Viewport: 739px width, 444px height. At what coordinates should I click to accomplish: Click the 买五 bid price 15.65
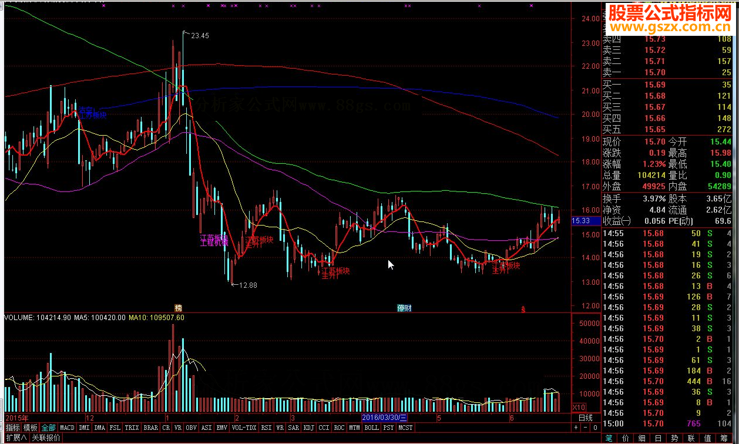[x=655, y=129]
